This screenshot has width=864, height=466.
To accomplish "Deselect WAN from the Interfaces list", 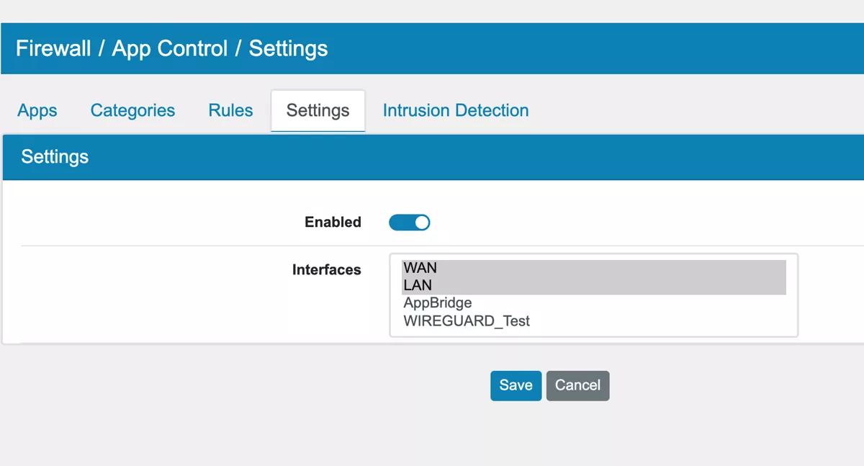I will (420, 267).
